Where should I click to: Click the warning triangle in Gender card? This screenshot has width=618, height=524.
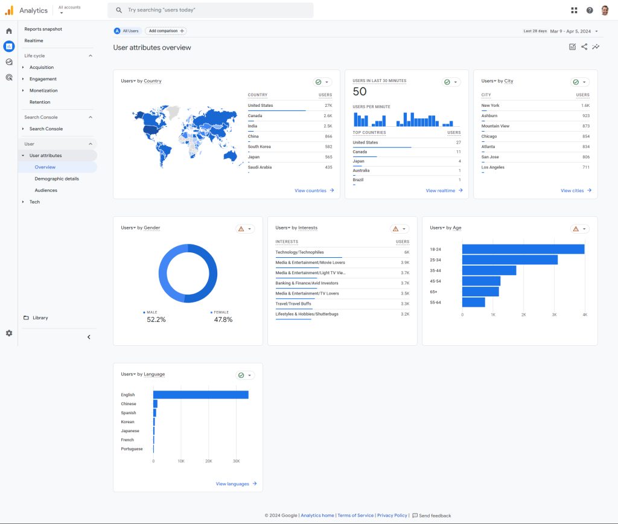tap(241, 229)
